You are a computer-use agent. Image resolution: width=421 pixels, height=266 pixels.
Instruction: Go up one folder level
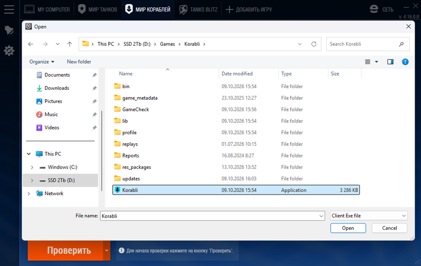(69, 44)
